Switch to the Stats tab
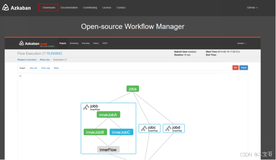 coord(56,68)
